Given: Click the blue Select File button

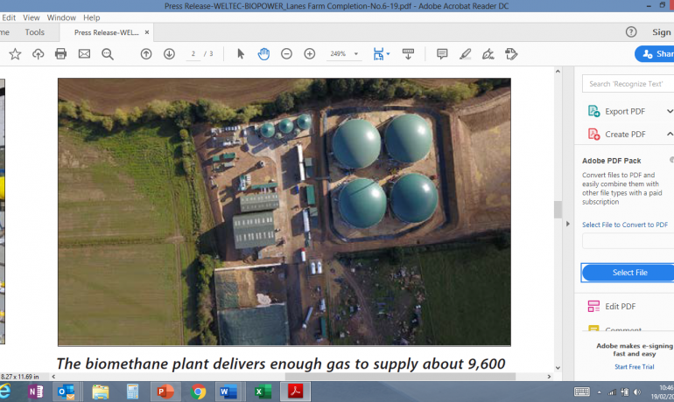Looking at the screenshot, I should (628, 273).
